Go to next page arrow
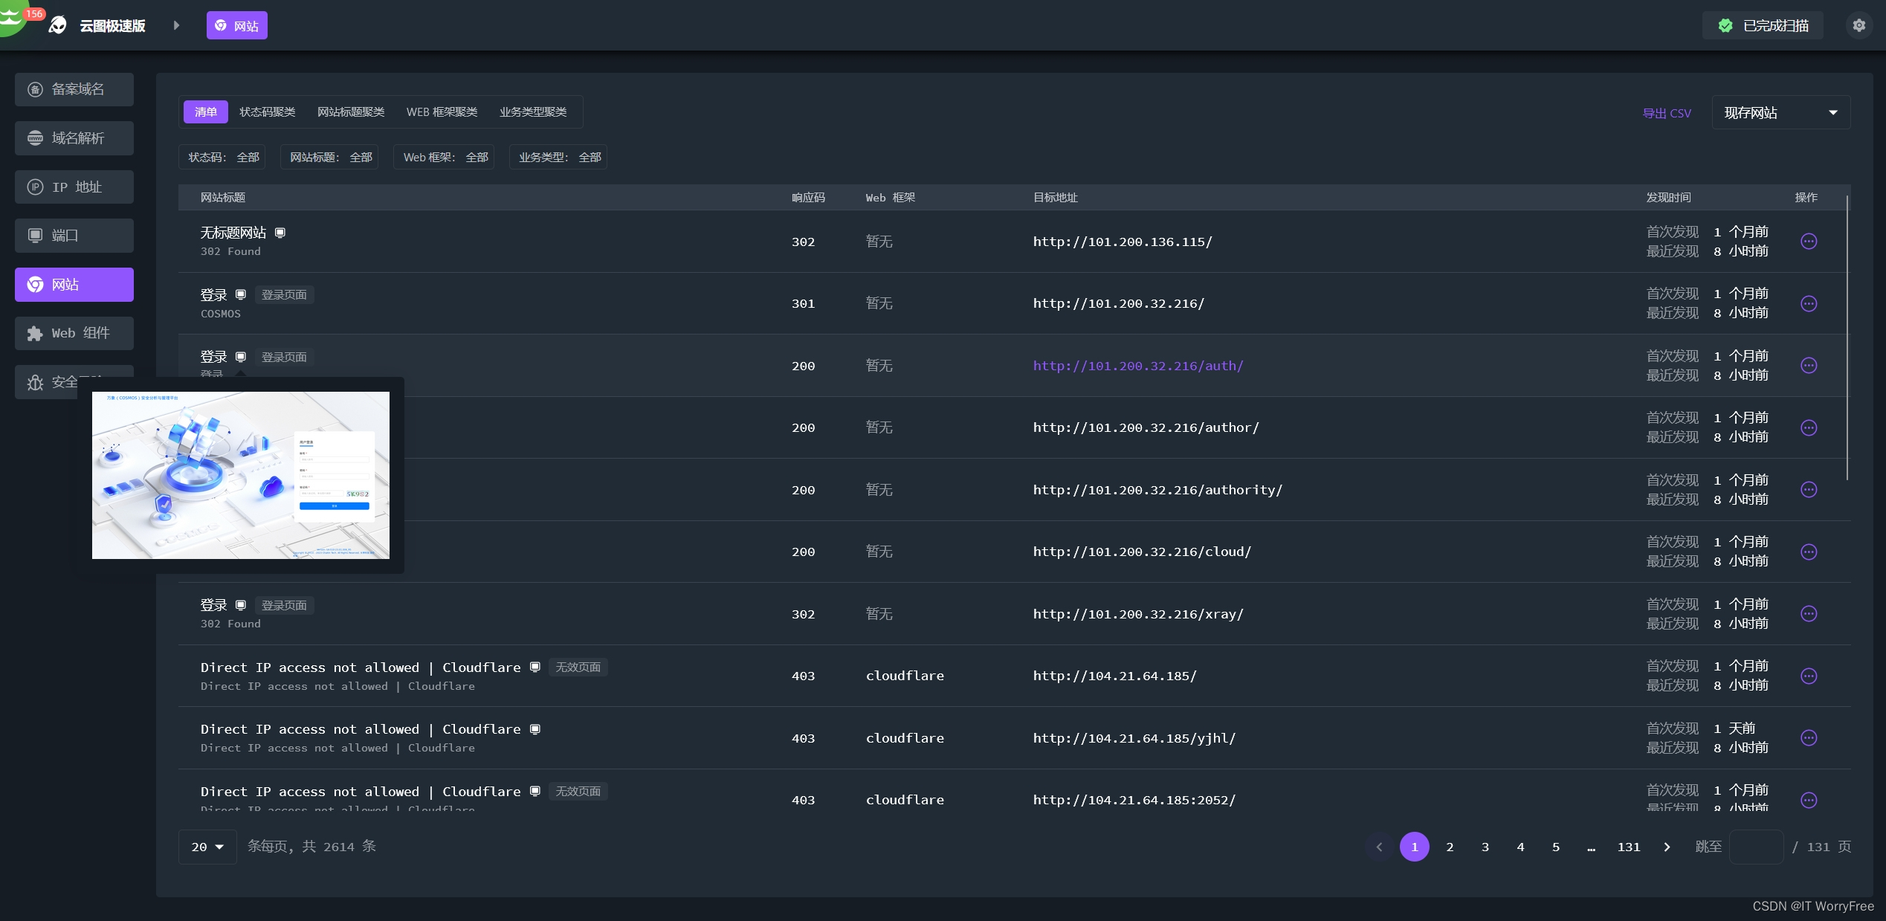 (1667, 847)
